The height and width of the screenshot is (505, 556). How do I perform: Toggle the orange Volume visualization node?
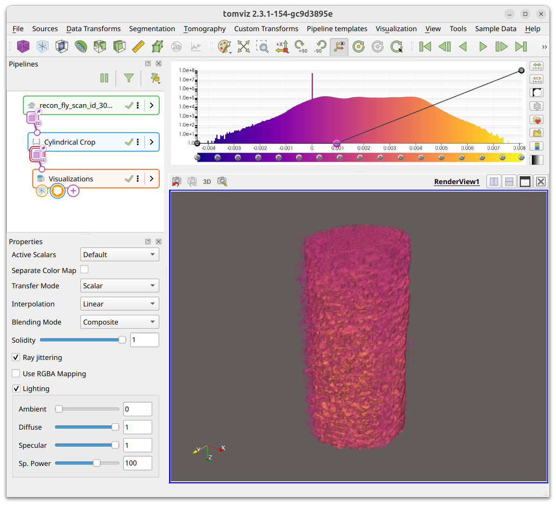58,191
